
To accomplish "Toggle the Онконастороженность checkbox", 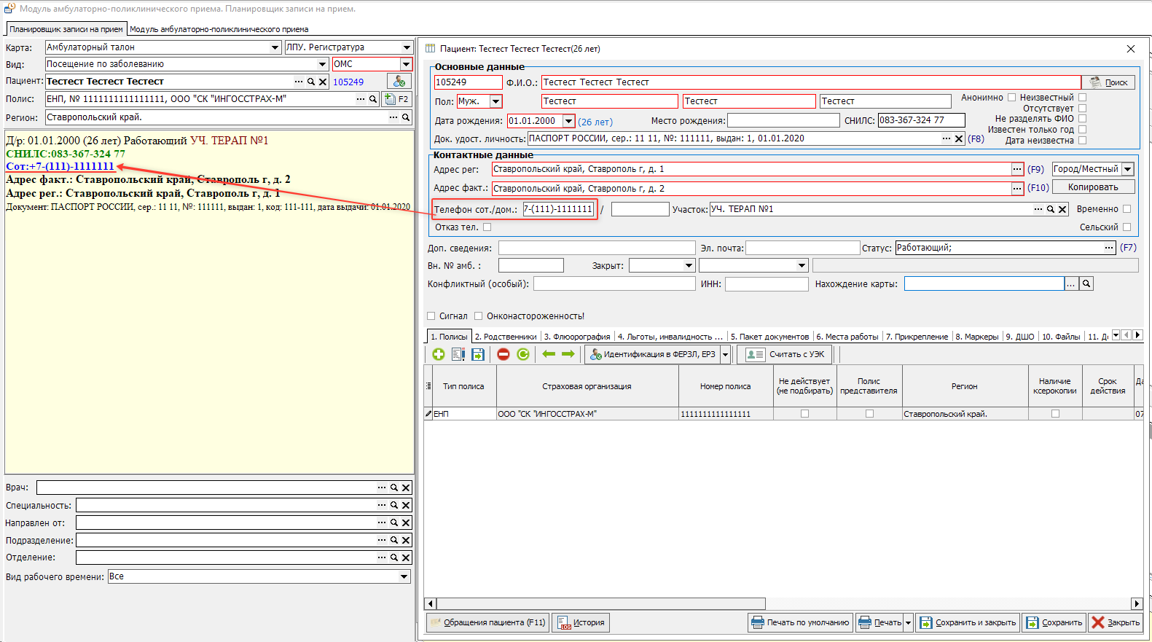I will [x=479, y=316].
